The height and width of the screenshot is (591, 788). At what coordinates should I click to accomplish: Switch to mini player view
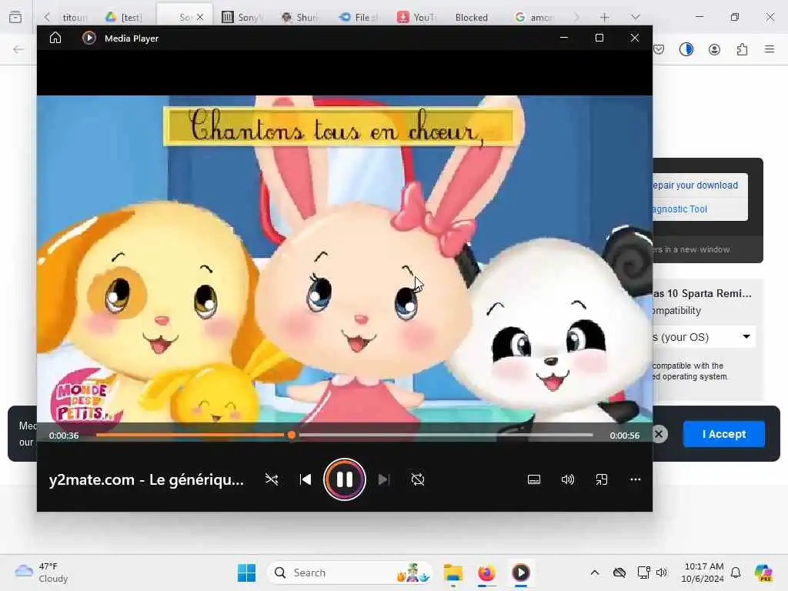coord(602,479)
